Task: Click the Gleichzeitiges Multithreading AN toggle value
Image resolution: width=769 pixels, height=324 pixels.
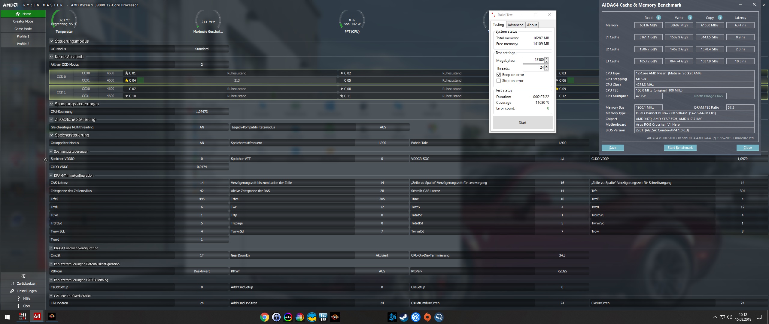Action: (x=202, y=127)
